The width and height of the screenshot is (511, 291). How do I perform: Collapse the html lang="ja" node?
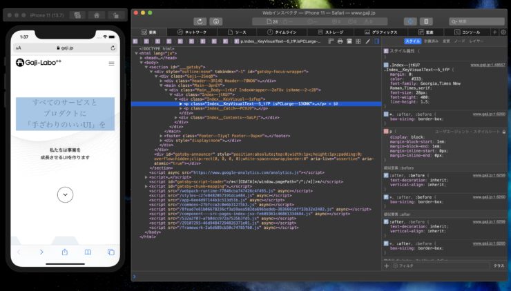click(137, 53)
